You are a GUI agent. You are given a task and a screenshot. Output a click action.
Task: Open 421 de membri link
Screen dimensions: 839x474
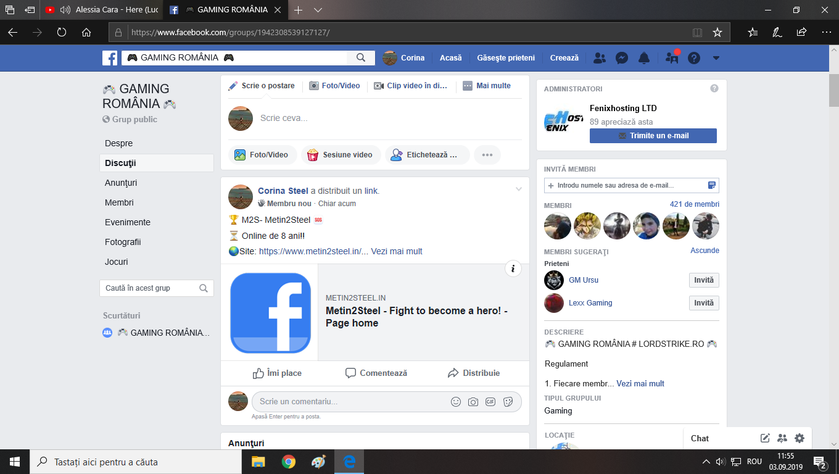(695, 204)
